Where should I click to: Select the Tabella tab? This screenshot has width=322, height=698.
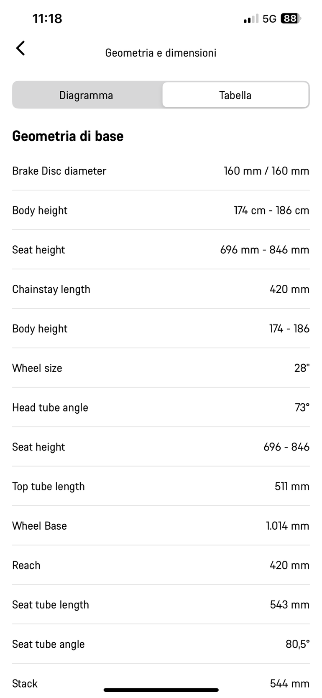pyautogui.click(x=235, y=95)
